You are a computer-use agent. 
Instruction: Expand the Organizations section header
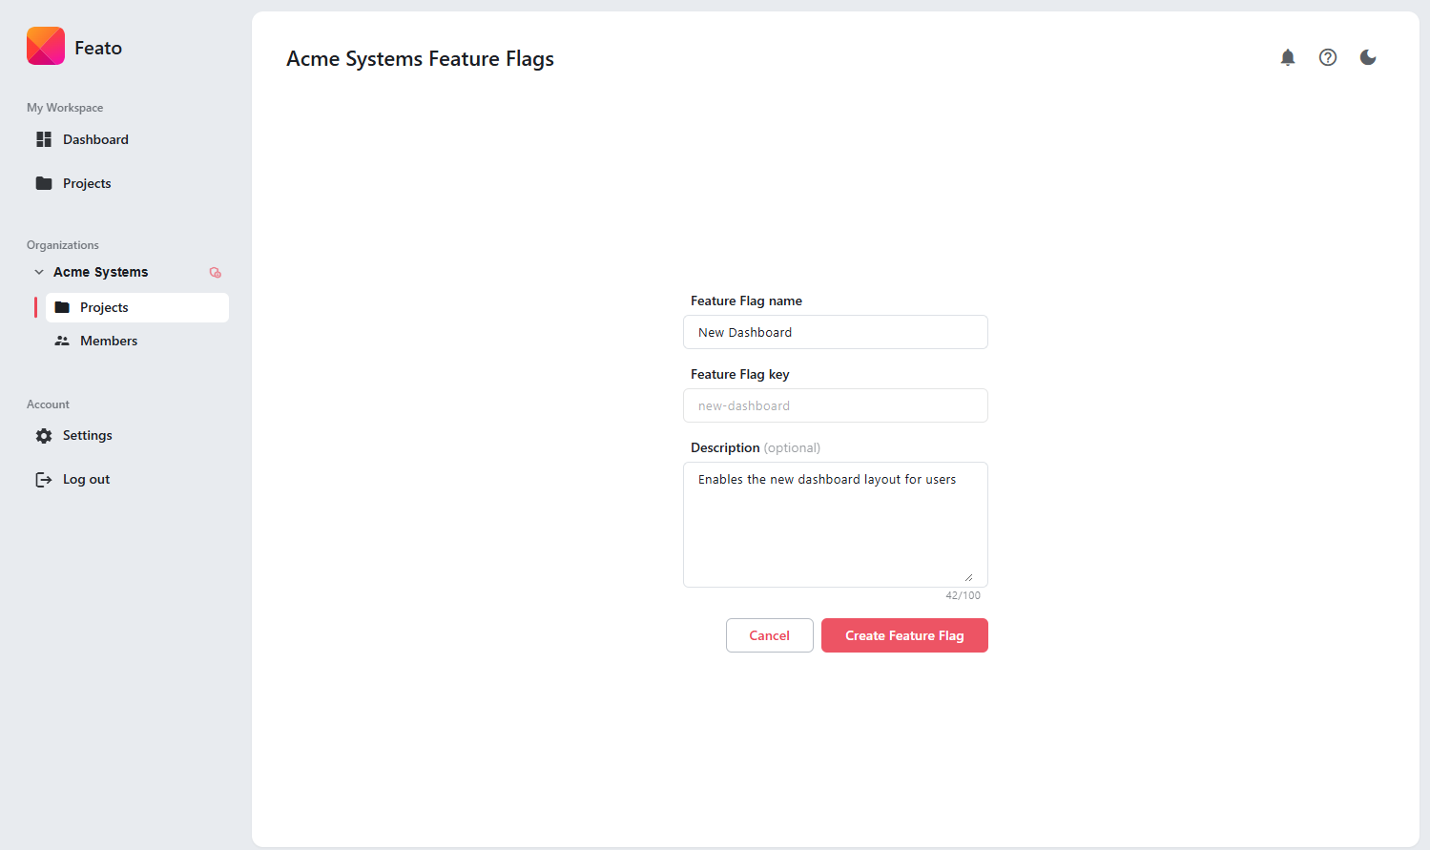pos(62,244)
